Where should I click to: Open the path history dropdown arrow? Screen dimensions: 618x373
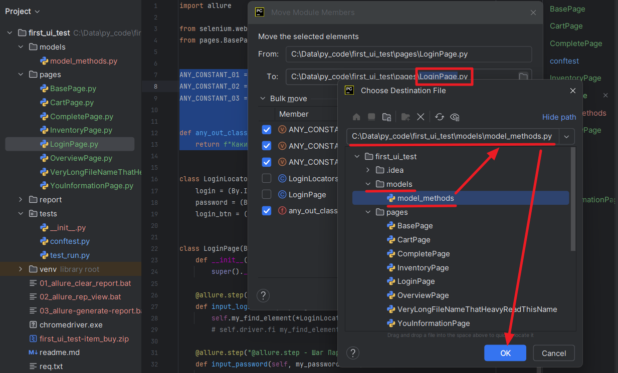(567, 136)
